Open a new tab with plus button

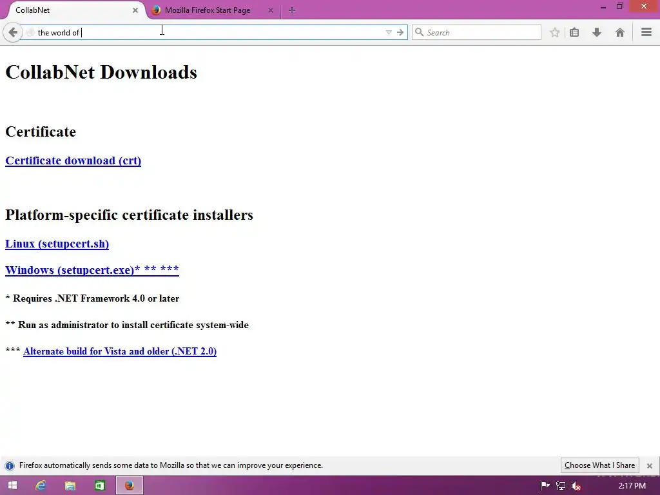point(292,10)
